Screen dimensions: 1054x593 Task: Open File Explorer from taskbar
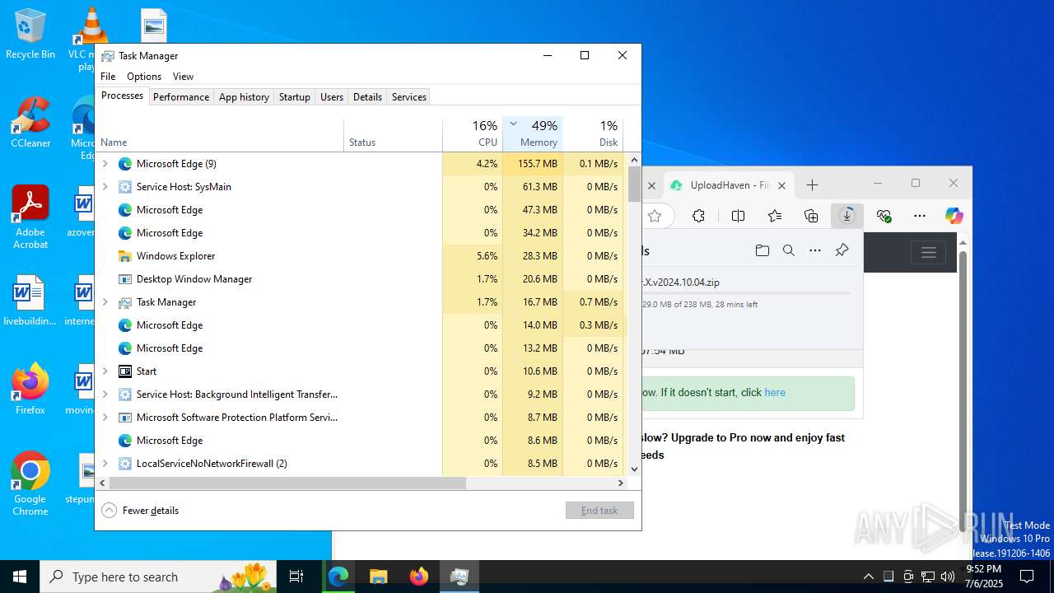coord(378,577)
